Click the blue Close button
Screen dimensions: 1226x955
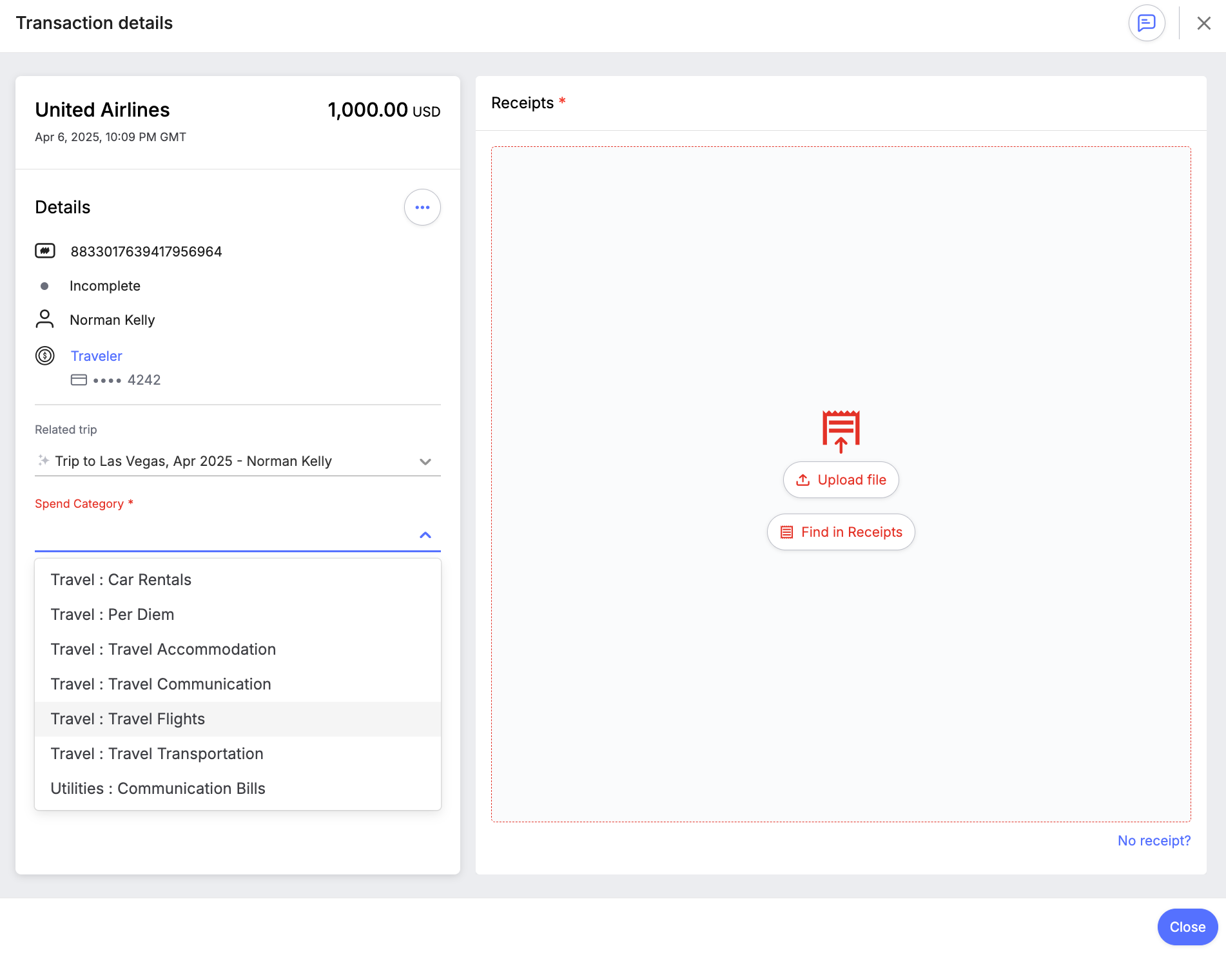tap(1187, 927)
